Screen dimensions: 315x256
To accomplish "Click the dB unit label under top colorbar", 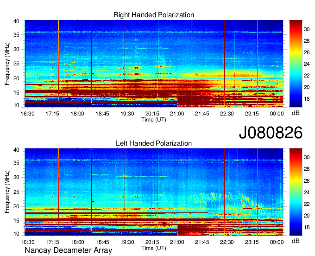I will 296,113.
